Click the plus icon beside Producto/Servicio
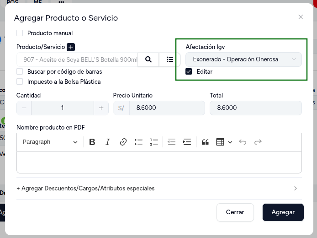This screenshot has width=317, height=238. click(x=71, y=47)
